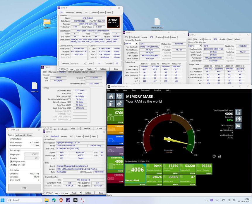Click the volume icon in the system tray
252x204 pixels.
pyautogui.click(x=234, y=200)
